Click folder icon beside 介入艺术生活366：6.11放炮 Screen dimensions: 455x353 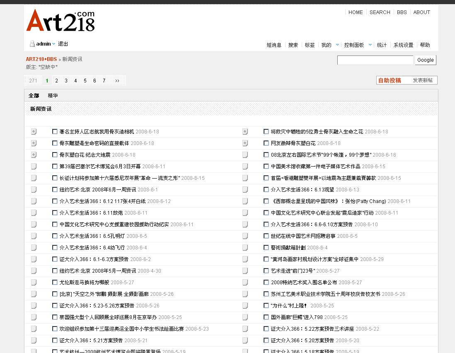click(x=34, y=213)
